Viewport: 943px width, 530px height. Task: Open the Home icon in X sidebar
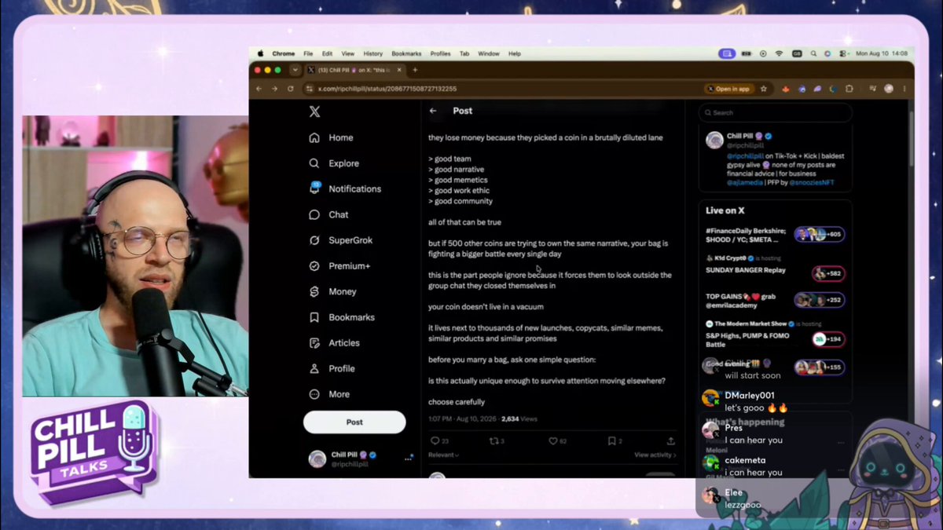click(x=314, y=137)
